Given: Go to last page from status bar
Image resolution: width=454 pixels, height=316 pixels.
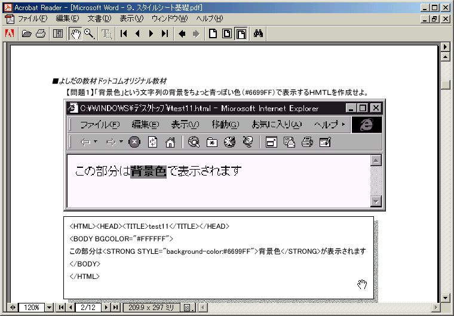Looking at the screenshot, I should (115, 307).
